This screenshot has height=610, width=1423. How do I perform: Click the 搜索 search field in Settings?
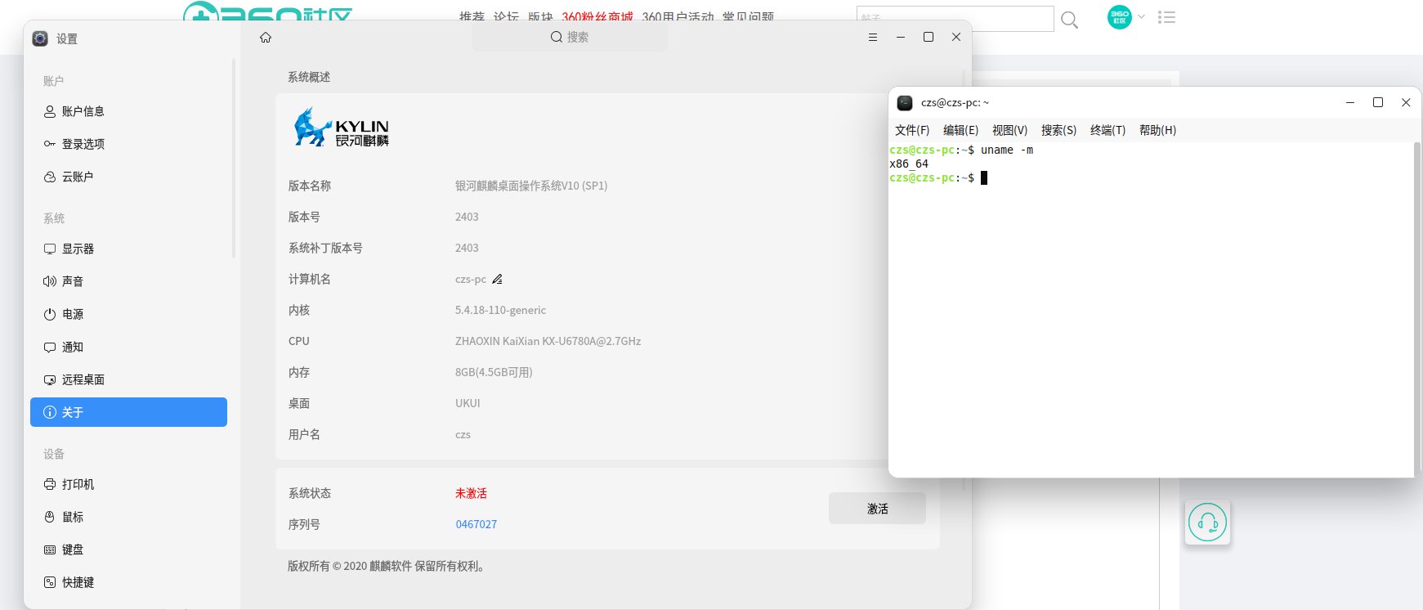pos(570,38)
